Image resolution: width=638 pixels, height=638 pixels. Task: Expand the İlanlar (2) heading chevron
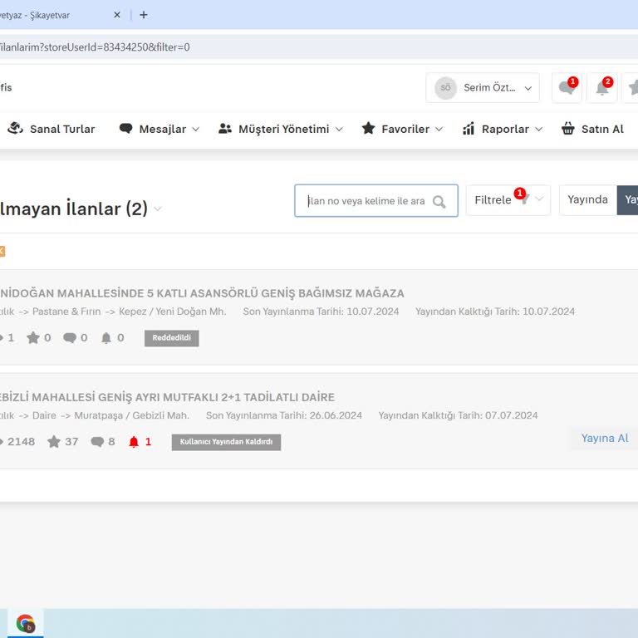pos(158,209)
